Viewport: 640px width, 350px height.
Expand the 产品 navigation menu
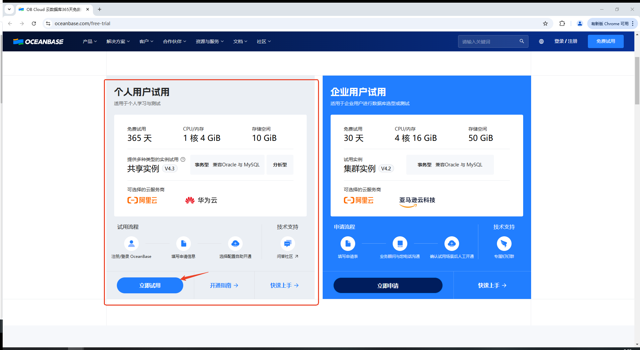[90, 41]
